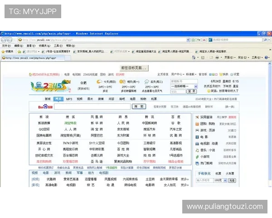Click the Baidu 搜 索 button

[139, 106]
